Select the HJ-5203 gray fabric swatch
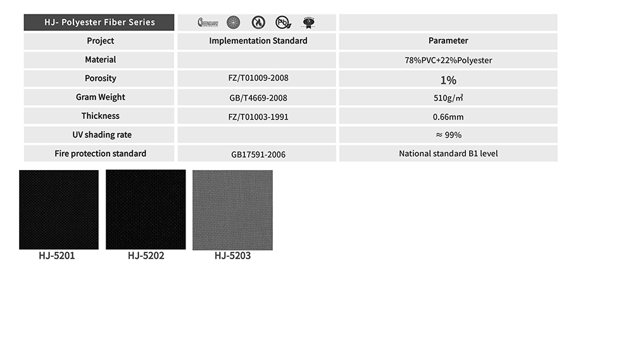The width and height of the screenshot is (633, 356). pyautogui.click(x=232, y=210)
